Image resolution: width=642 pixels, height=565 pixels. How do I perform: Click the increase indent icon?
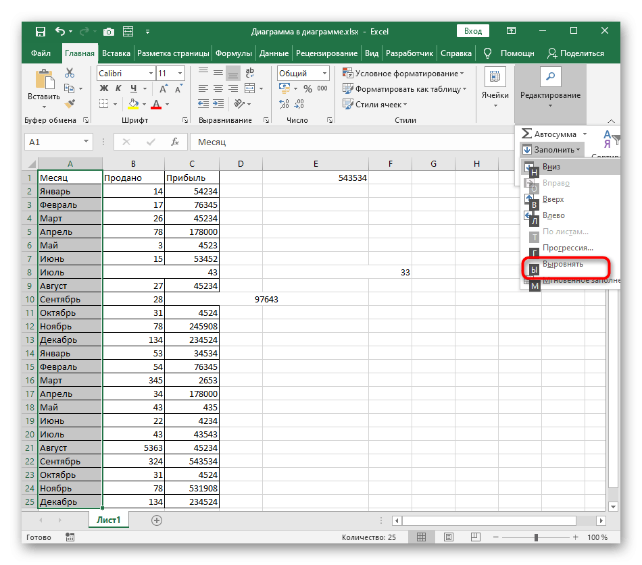[218, 104]
